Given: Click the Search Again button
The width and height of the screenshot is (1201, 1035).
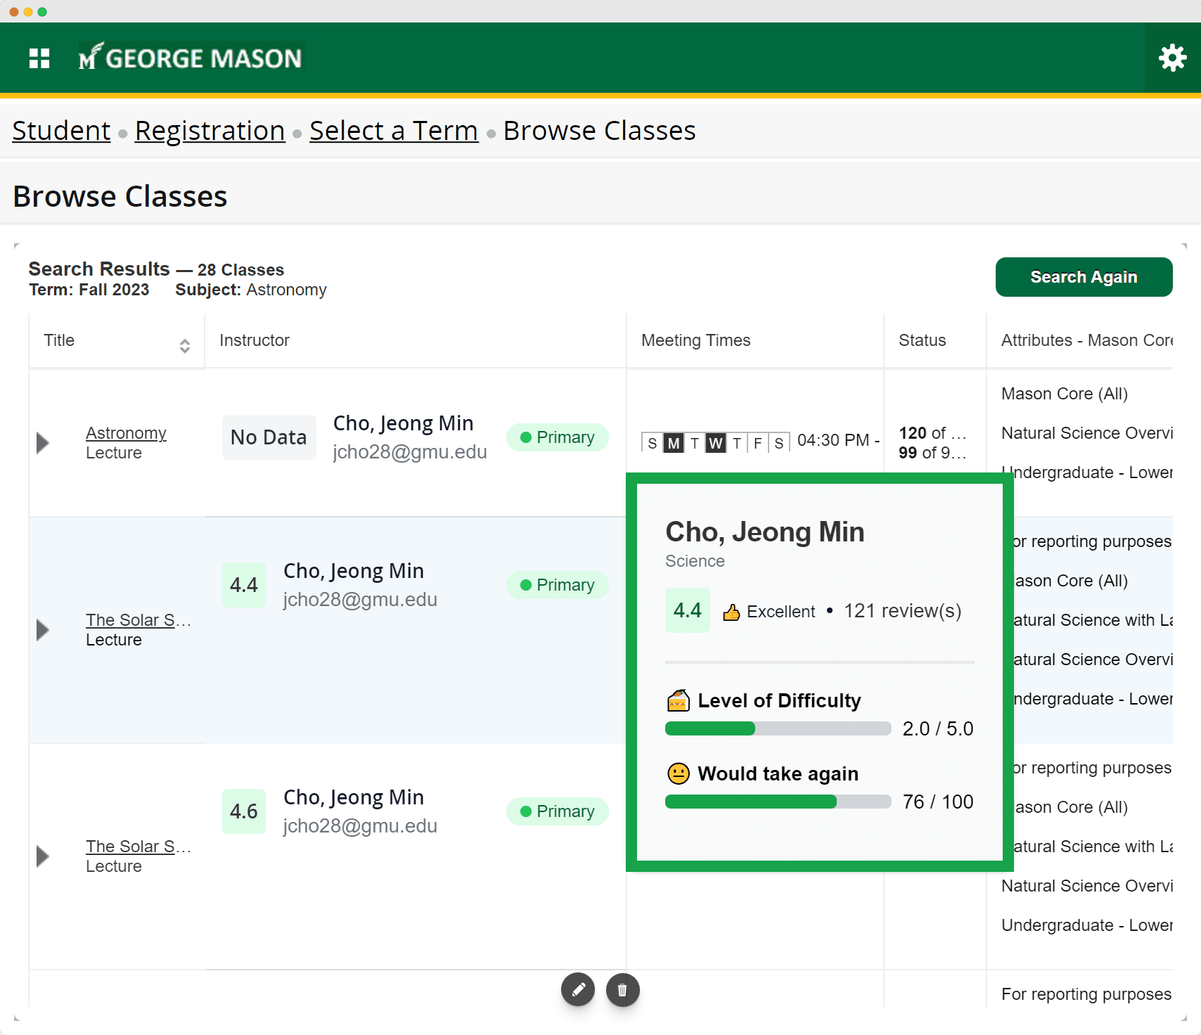Looking at the screenshot, I should pos(1084,277).
